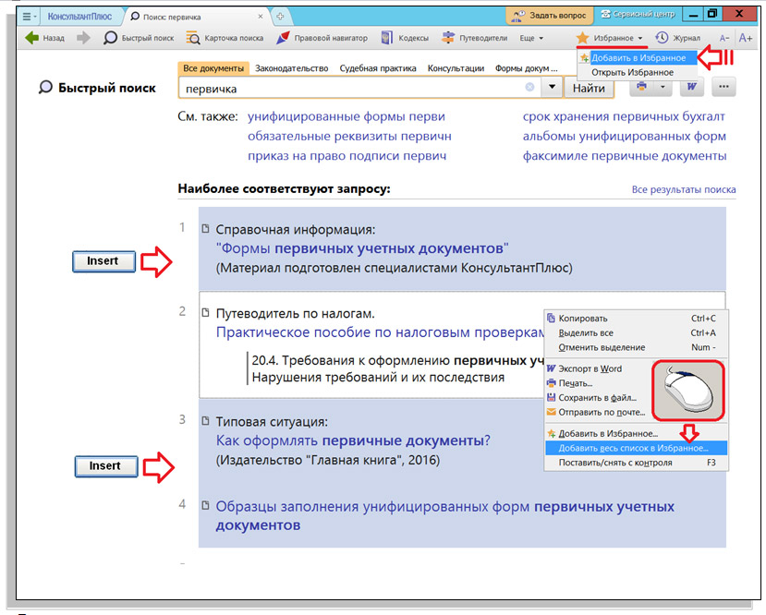
Task: Increase font size with A+ button
Action: click(x=745, y=38)
